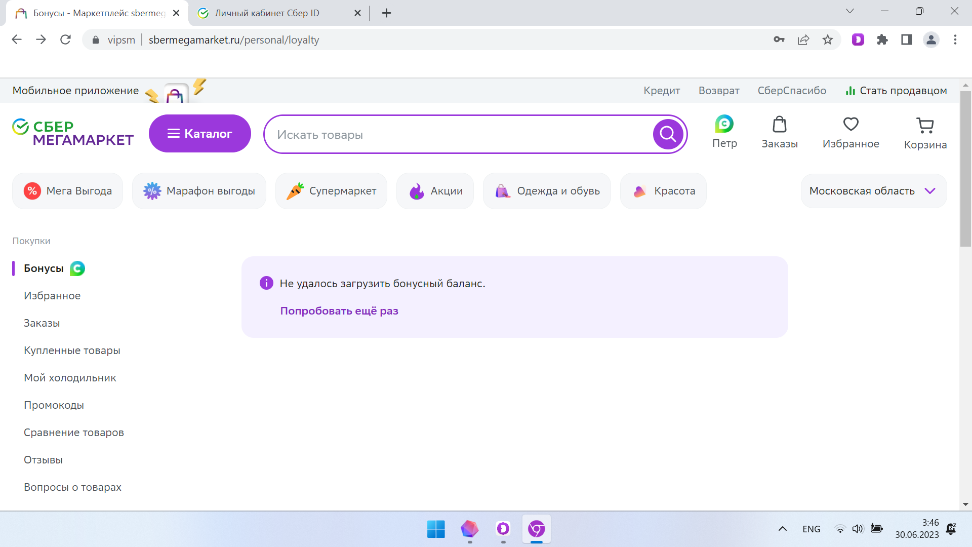Image resolution: width=972 pixels, height=547 pixels.
Task: Click the info icon in the error notice
Action: (266, 283)
